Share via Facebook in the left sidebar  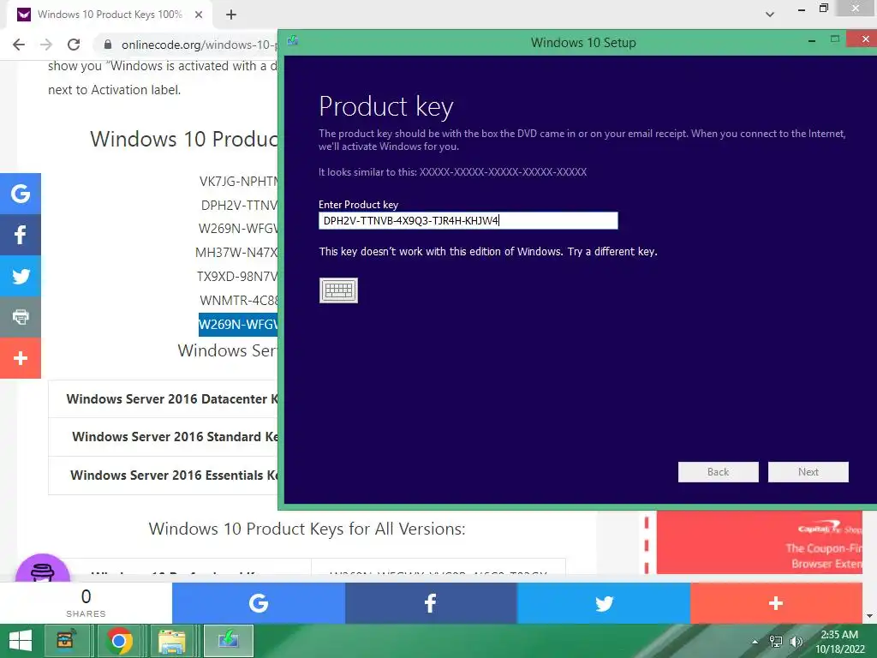[21, 235]
